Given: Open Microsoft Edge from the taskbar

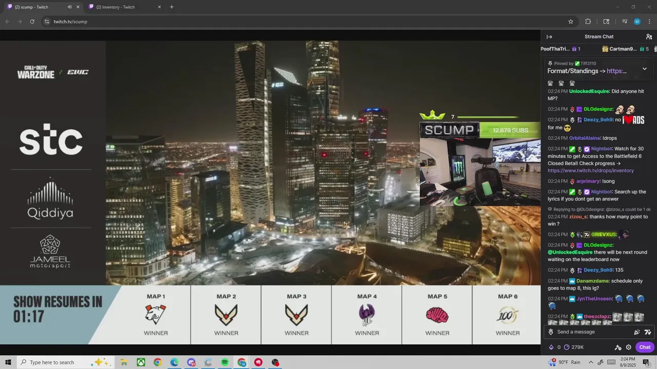Looking at the screenshot, I should click(175, 362).
